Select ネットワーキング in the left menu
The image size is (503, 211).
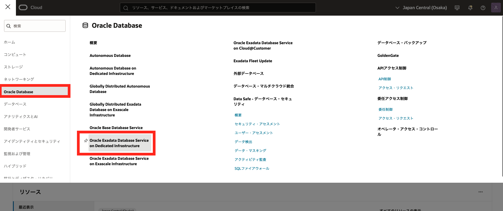point(19,79)
